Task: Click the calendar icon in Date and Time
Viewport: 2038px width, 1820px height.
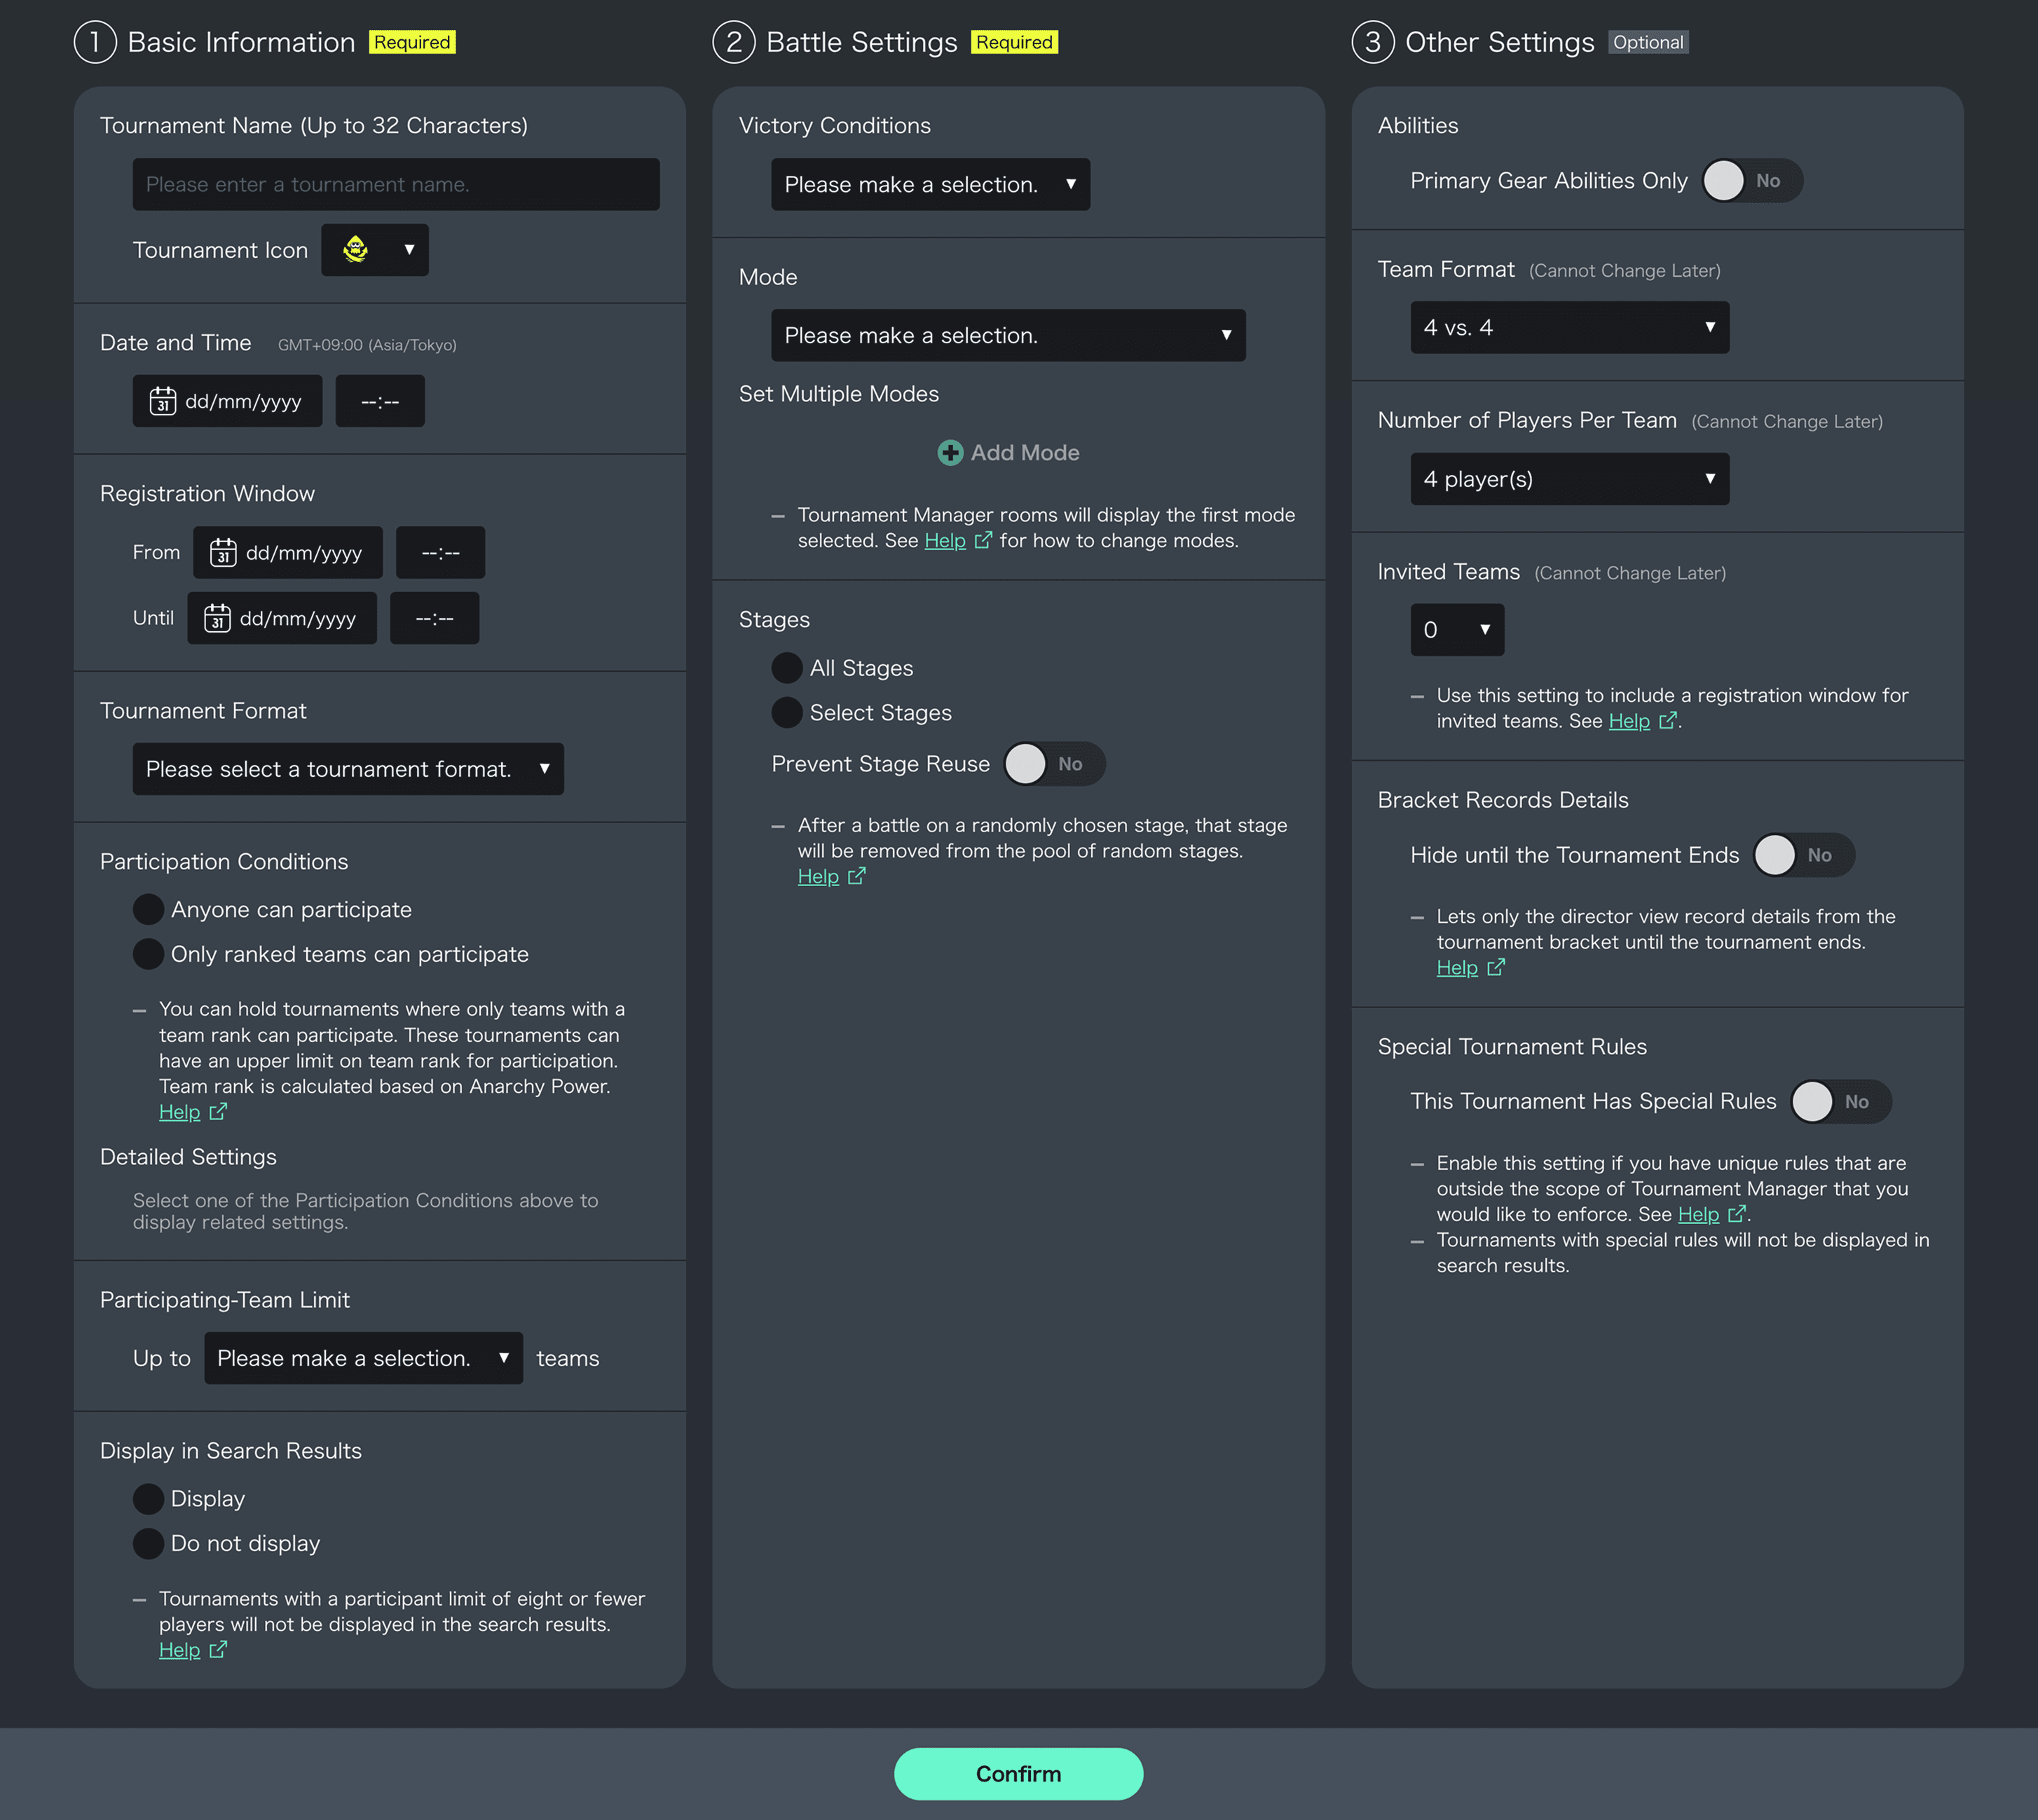Action: [x=163, y=402]
